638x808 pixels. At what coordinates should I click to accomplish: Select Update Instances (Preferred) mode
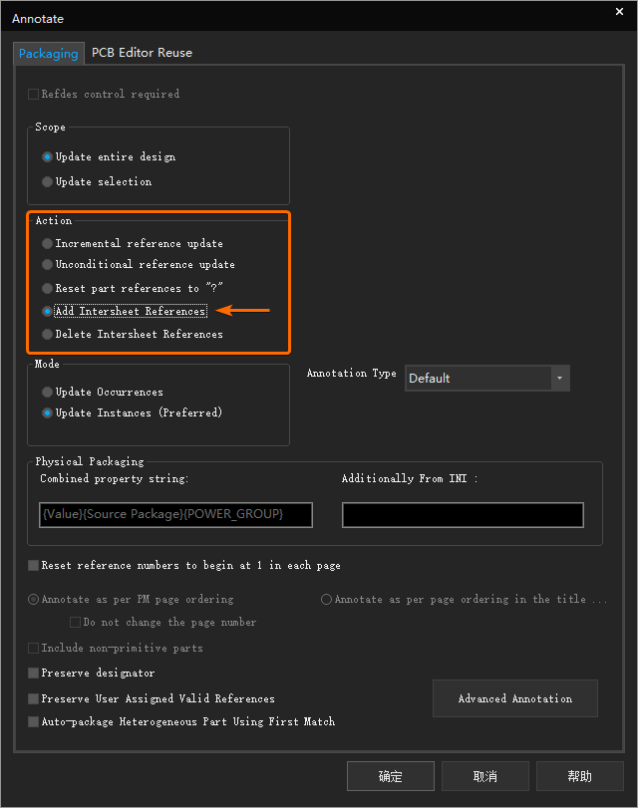click(x=47, y=413)
